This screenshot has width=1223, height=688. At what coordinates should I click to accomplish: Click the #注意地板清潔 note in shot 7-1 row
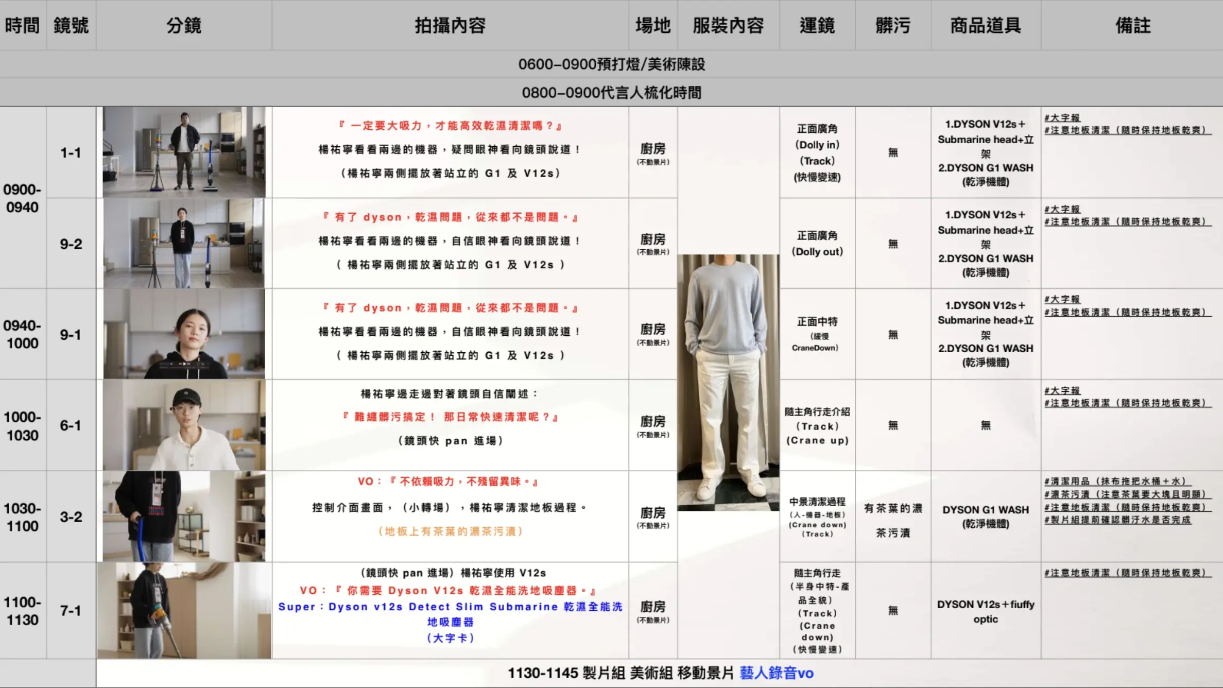(1127, 573)
